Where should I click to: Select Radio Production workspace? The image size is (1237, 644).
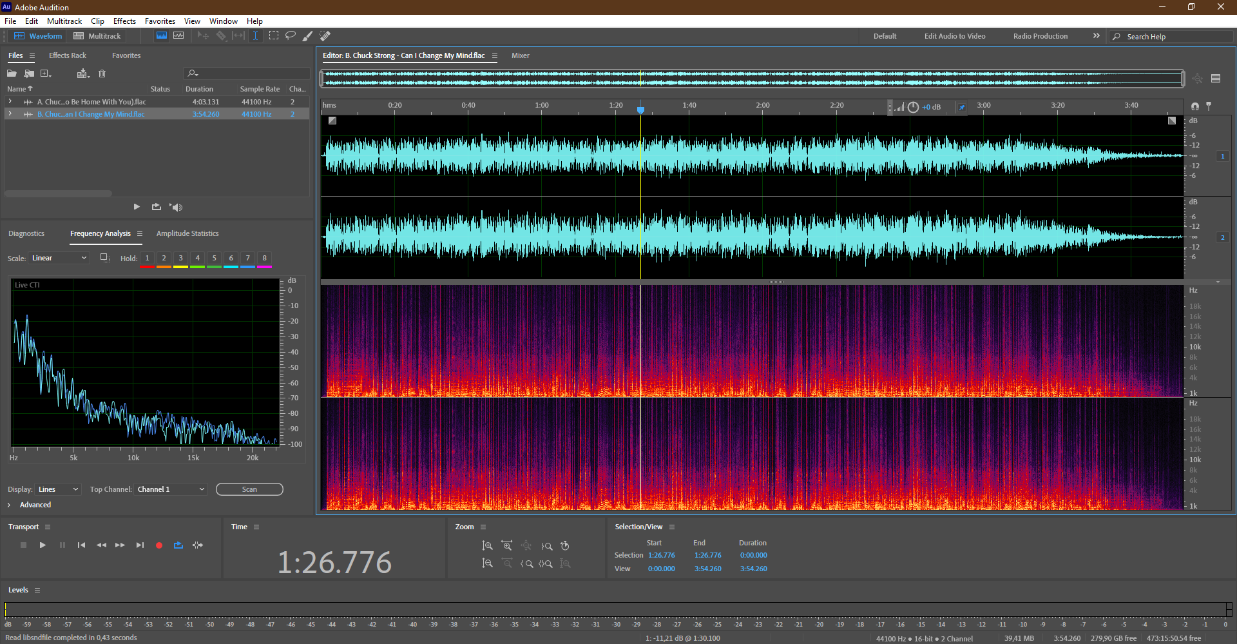coord(1040,36)
